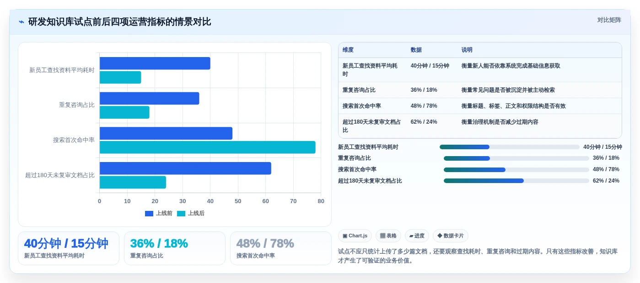Click table cell 40分钟 / 15分钟

430,66
